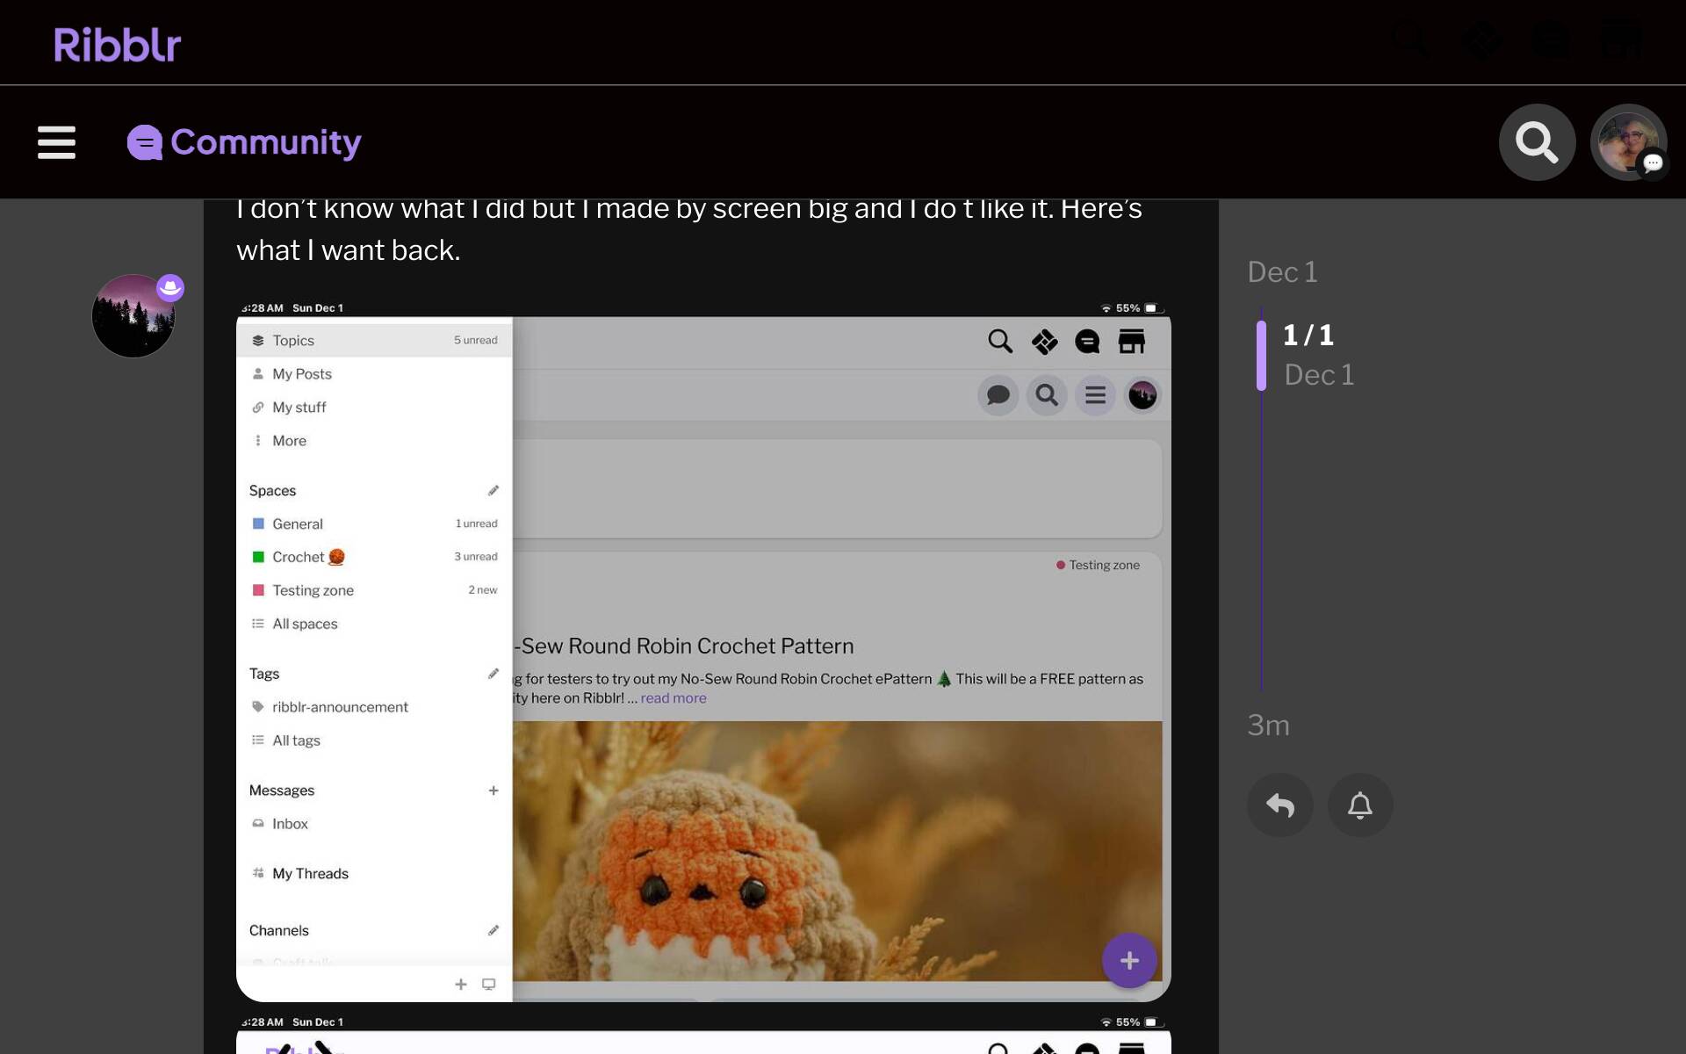Click the magnifier icon in the screenshot's top bar
The height and width of the screenshot is (1054, 1686).
tap(1000, 341)
